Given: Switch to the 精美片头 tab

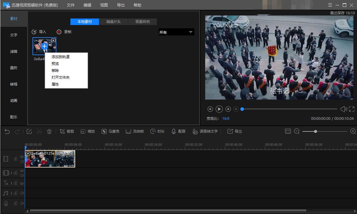Looking at the screenshot, I should click(x=113, y=22).
